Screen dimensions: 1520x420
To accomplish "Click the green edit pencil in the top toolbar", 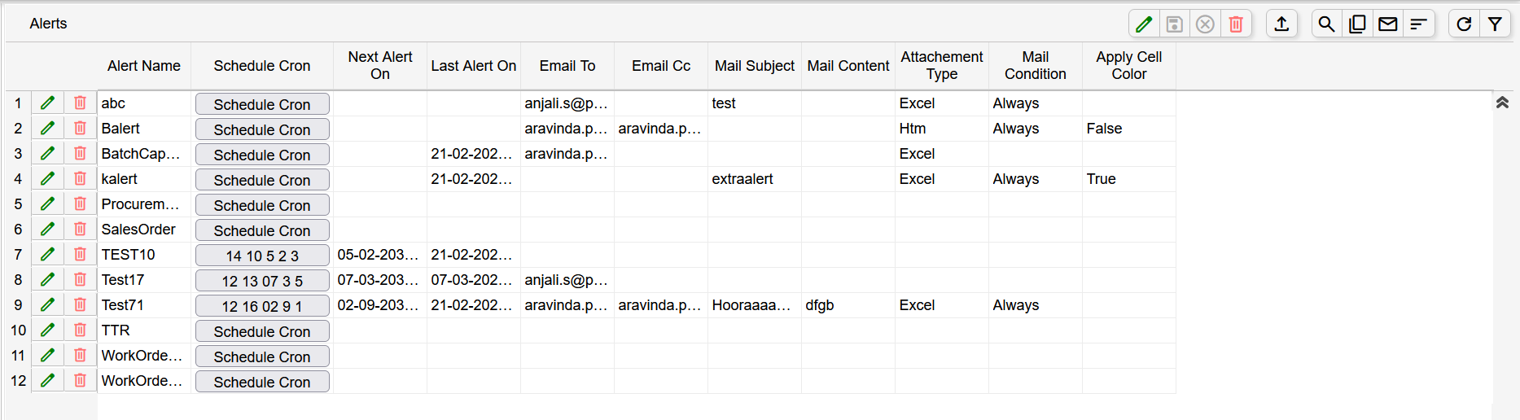I will point(1144,24).
